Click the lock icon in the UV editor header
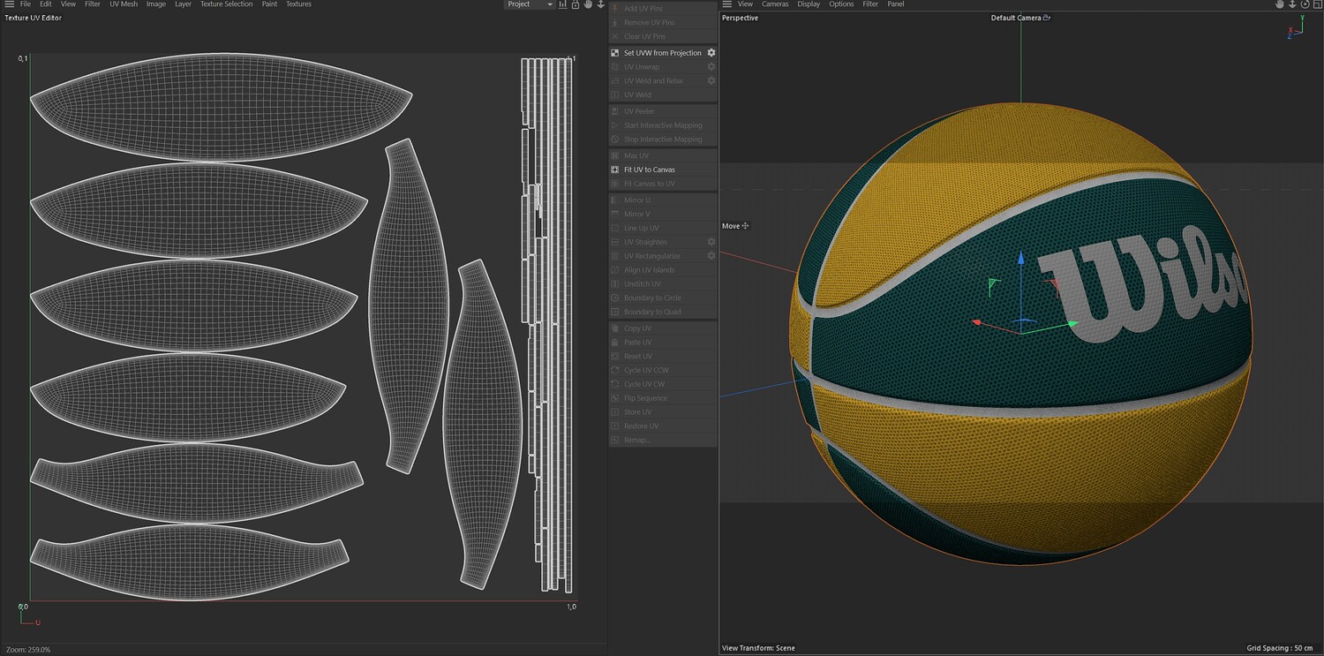The height and width of the screenshot is (656, 1324). point(575,4)
